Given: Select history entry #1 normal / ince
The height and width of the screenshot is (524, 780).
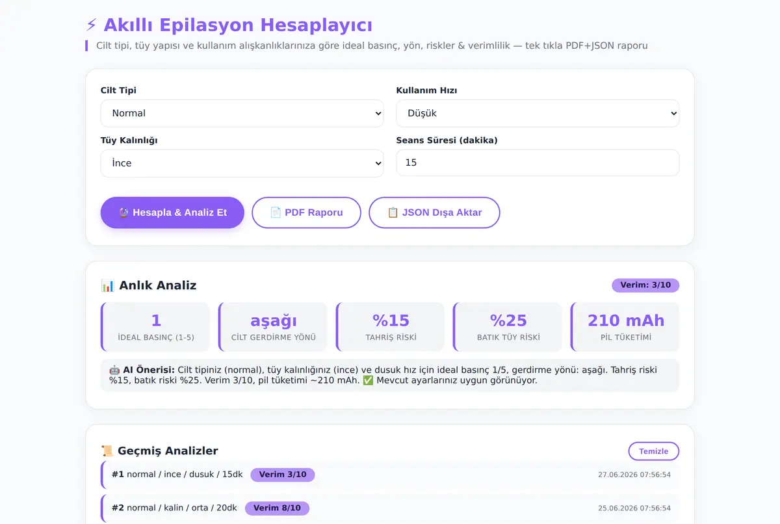Looking at the screenshot, I should point(390,475).
